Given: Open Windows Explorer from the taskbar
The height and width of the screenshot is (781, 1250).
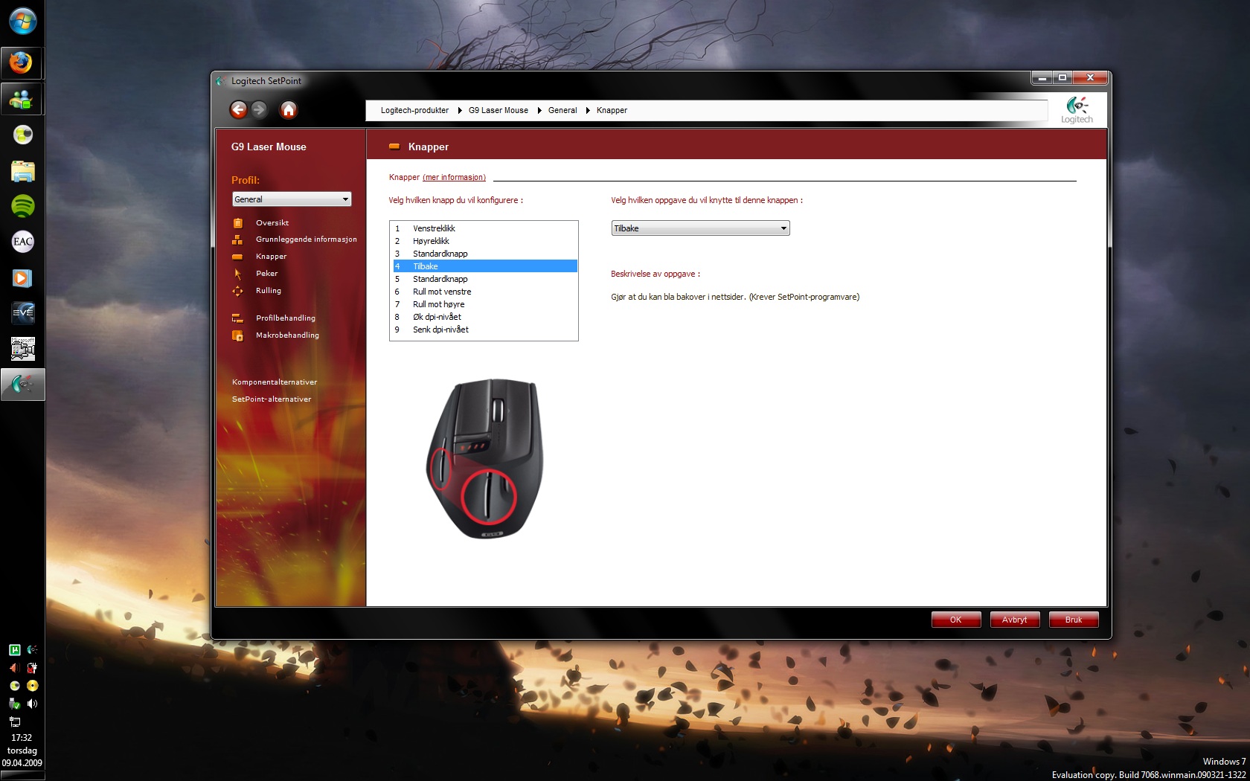Looking at the screenshot, I should click(22, 171).
